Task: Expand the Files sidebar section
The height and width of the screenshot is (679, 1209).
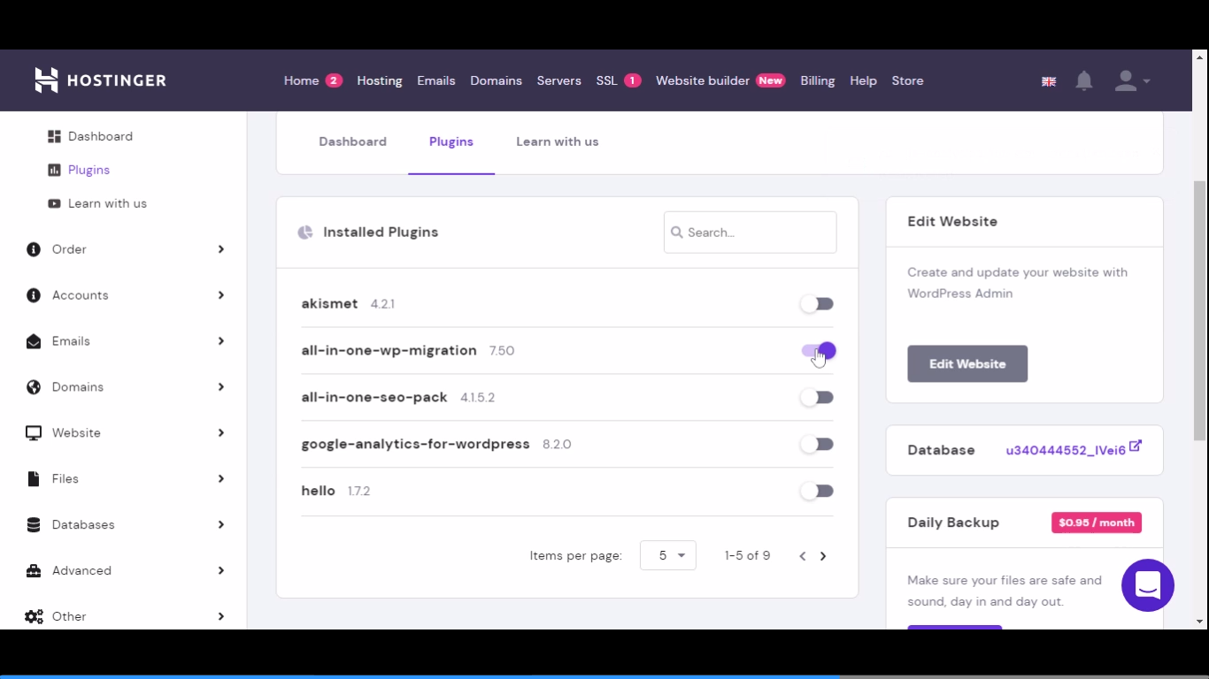Action: (x=220, y=479)
